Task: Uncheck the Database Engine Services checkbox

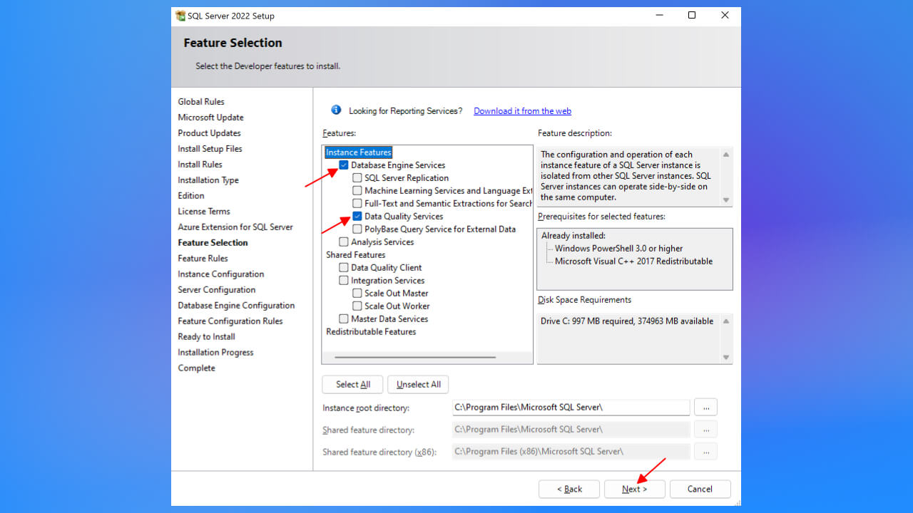Action: (344, 165)
